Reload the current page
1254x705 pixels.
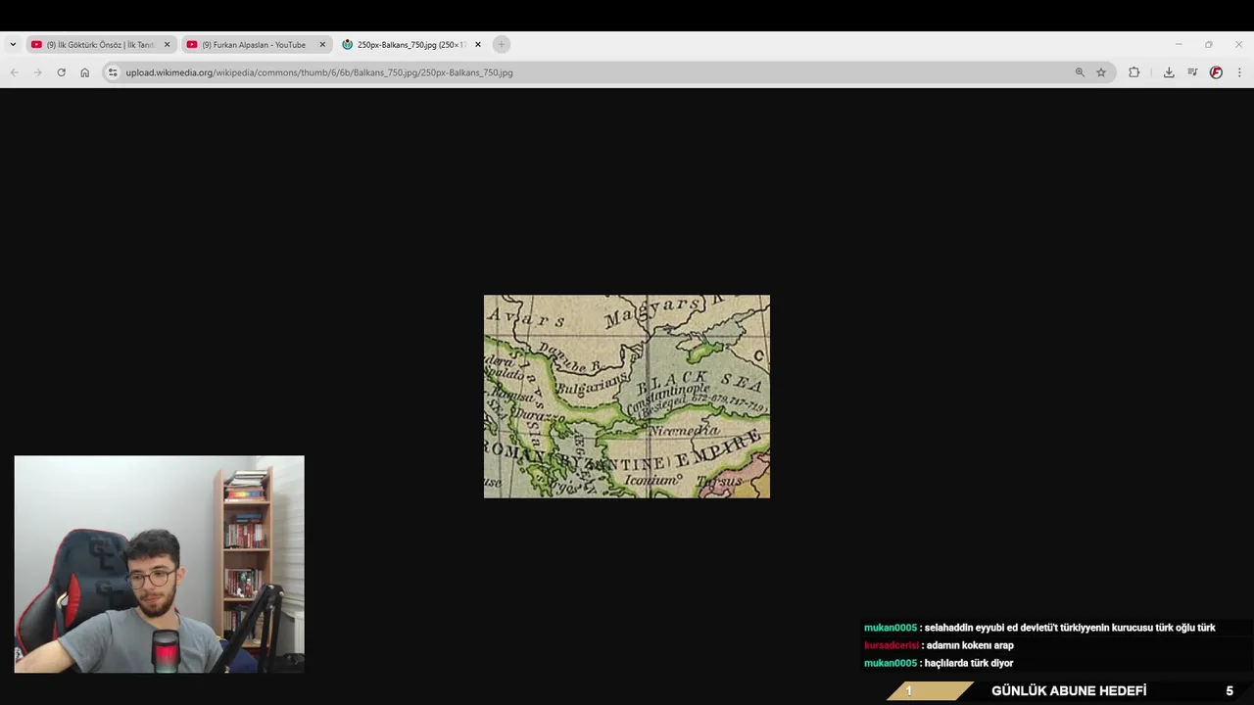[x=61, y=72]
